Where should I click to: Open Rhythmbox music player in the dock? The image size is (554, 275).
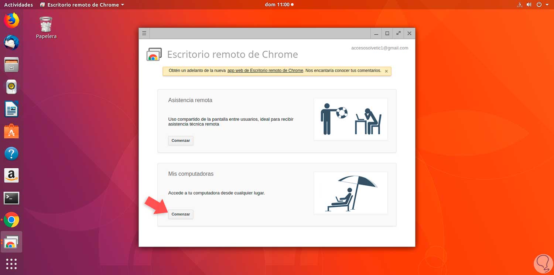[x=11, y=87]
